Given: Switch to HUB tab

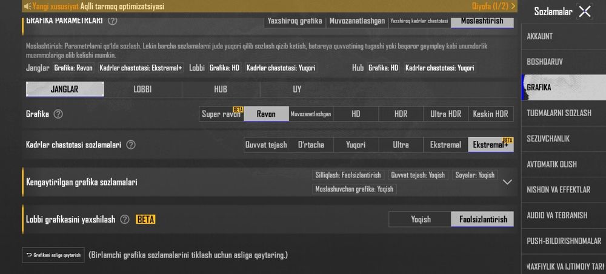Looking at the screenshot, I should (221, 89).
